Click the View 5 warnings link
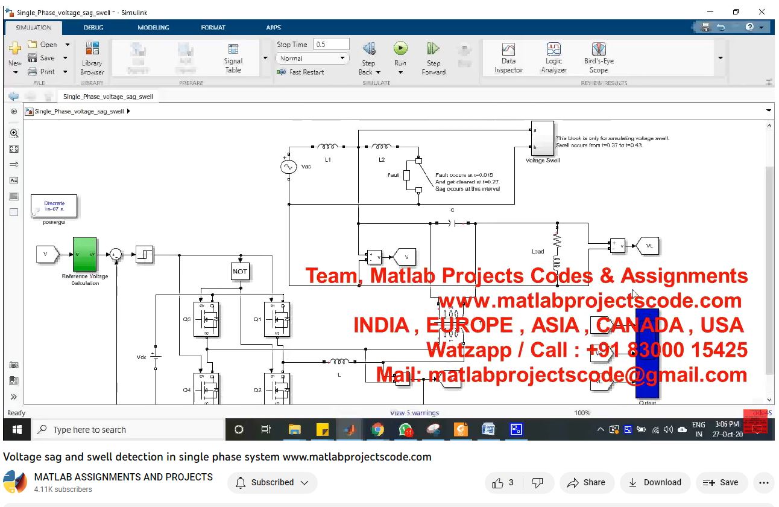This screenshot has height=507, width=779. tap(415, 413)
